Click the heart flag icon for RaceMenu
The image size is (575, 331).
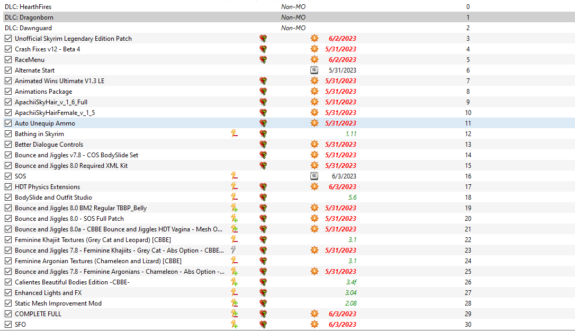(263, 59)
